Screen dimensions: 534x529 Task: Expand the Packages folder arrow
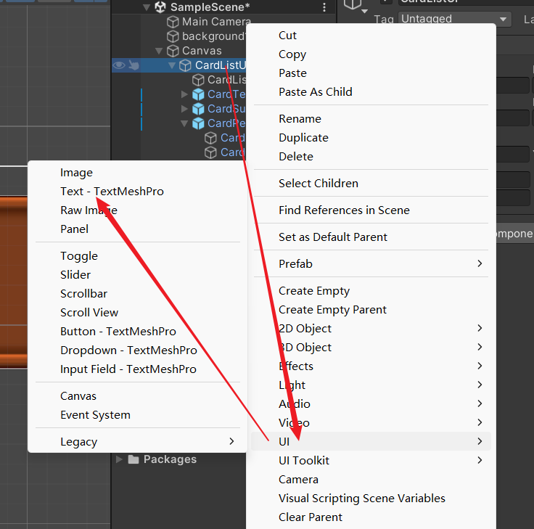(x=119, y=459)
